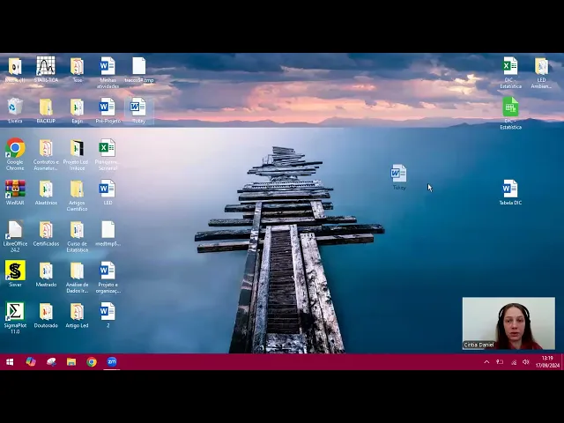Image resolution: width=564 pixels, height=423 pixels.
Task: Open the LED Word document
Action: 108,192
